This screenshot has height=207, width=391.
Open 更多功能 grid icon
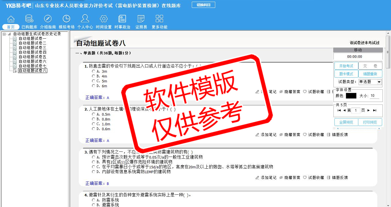159,19
